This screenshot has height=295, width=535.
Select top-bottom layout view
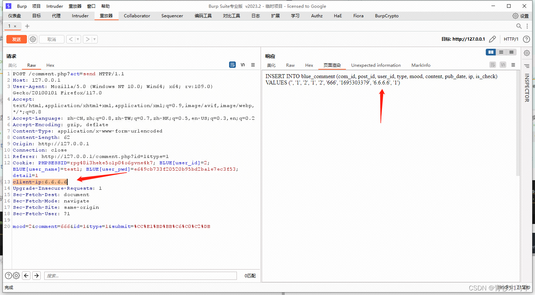point(501,52)
